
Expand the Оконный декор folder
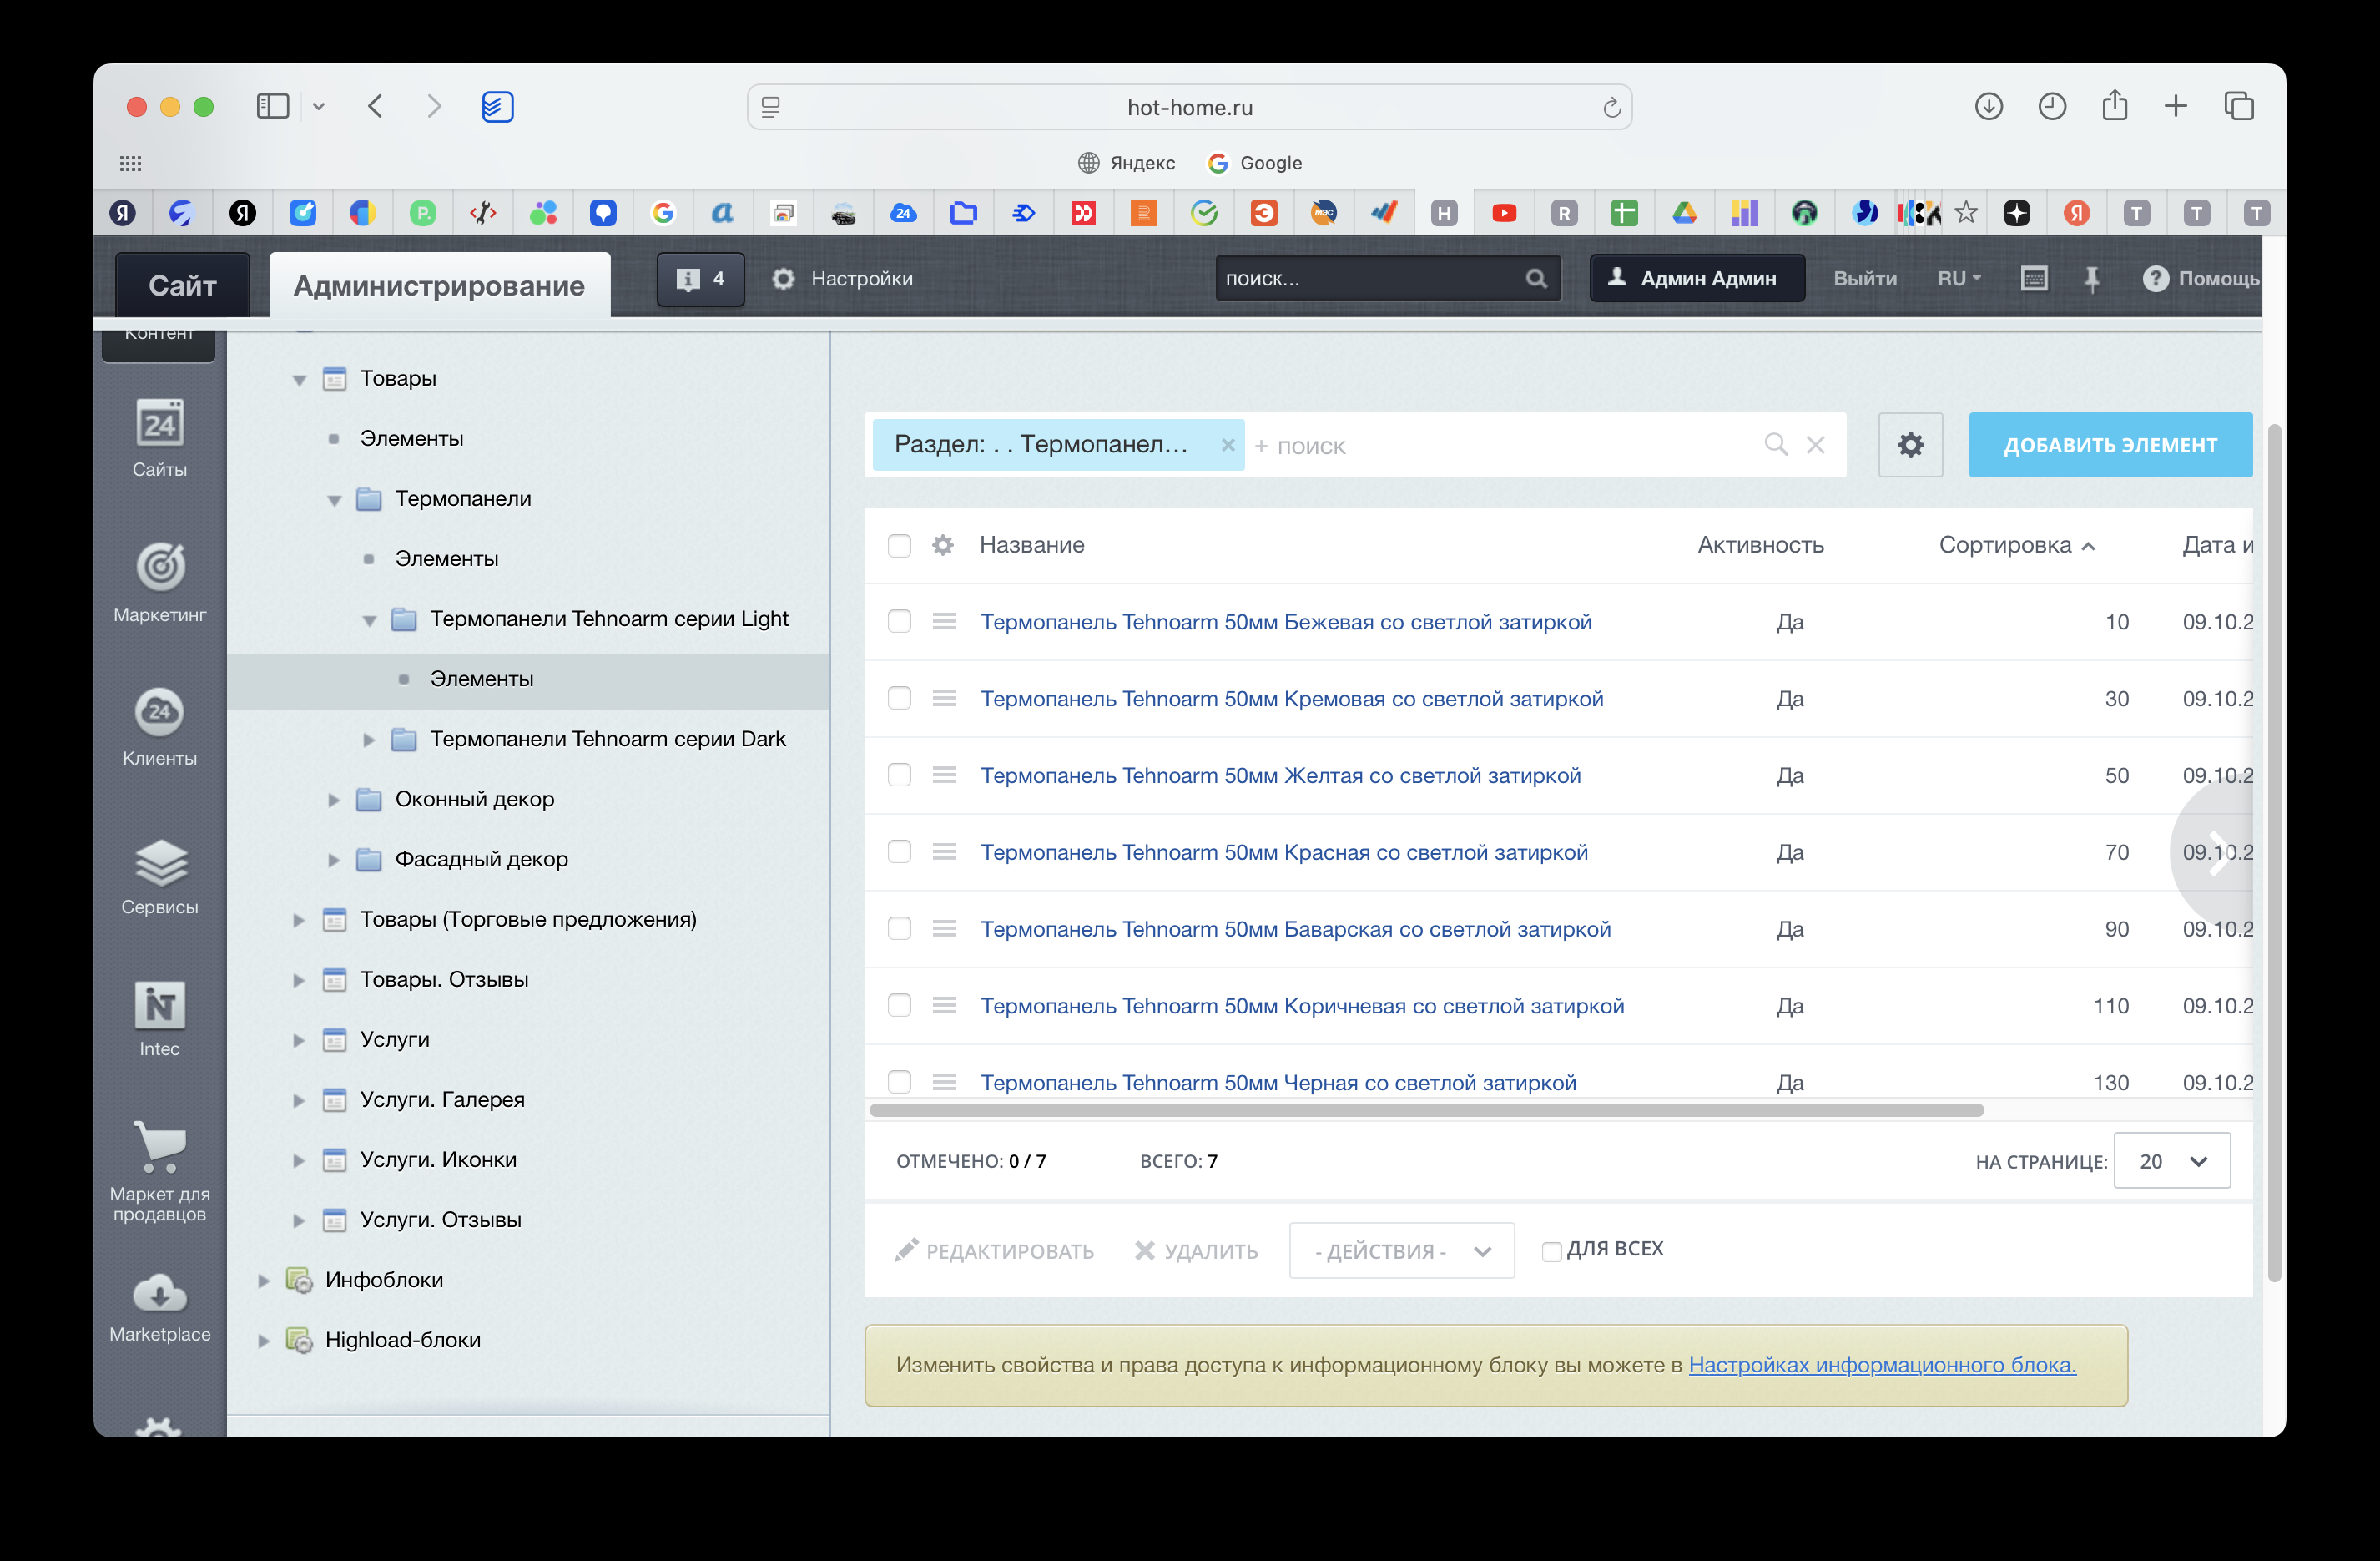[334, 800]
